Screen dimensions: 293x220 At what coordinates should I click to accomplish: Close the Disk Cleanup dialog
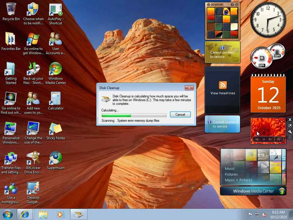(x=189, y=88)
